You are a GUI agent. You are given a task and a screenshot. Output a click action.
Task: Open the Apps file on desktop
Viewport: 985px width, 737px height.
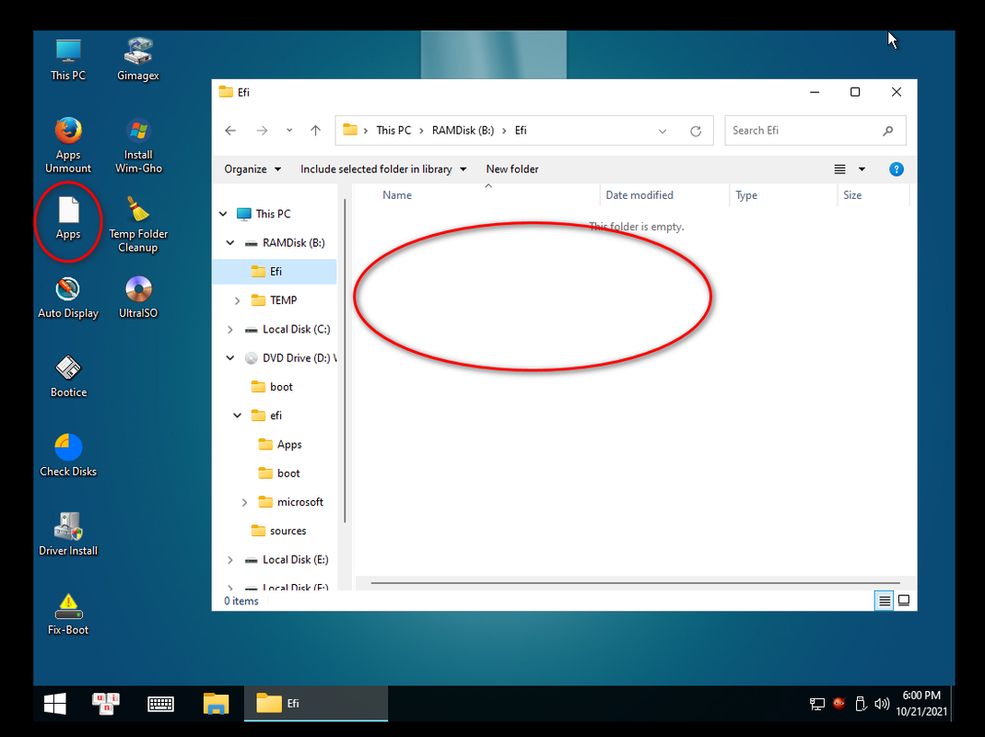click(x=68, y=218)
